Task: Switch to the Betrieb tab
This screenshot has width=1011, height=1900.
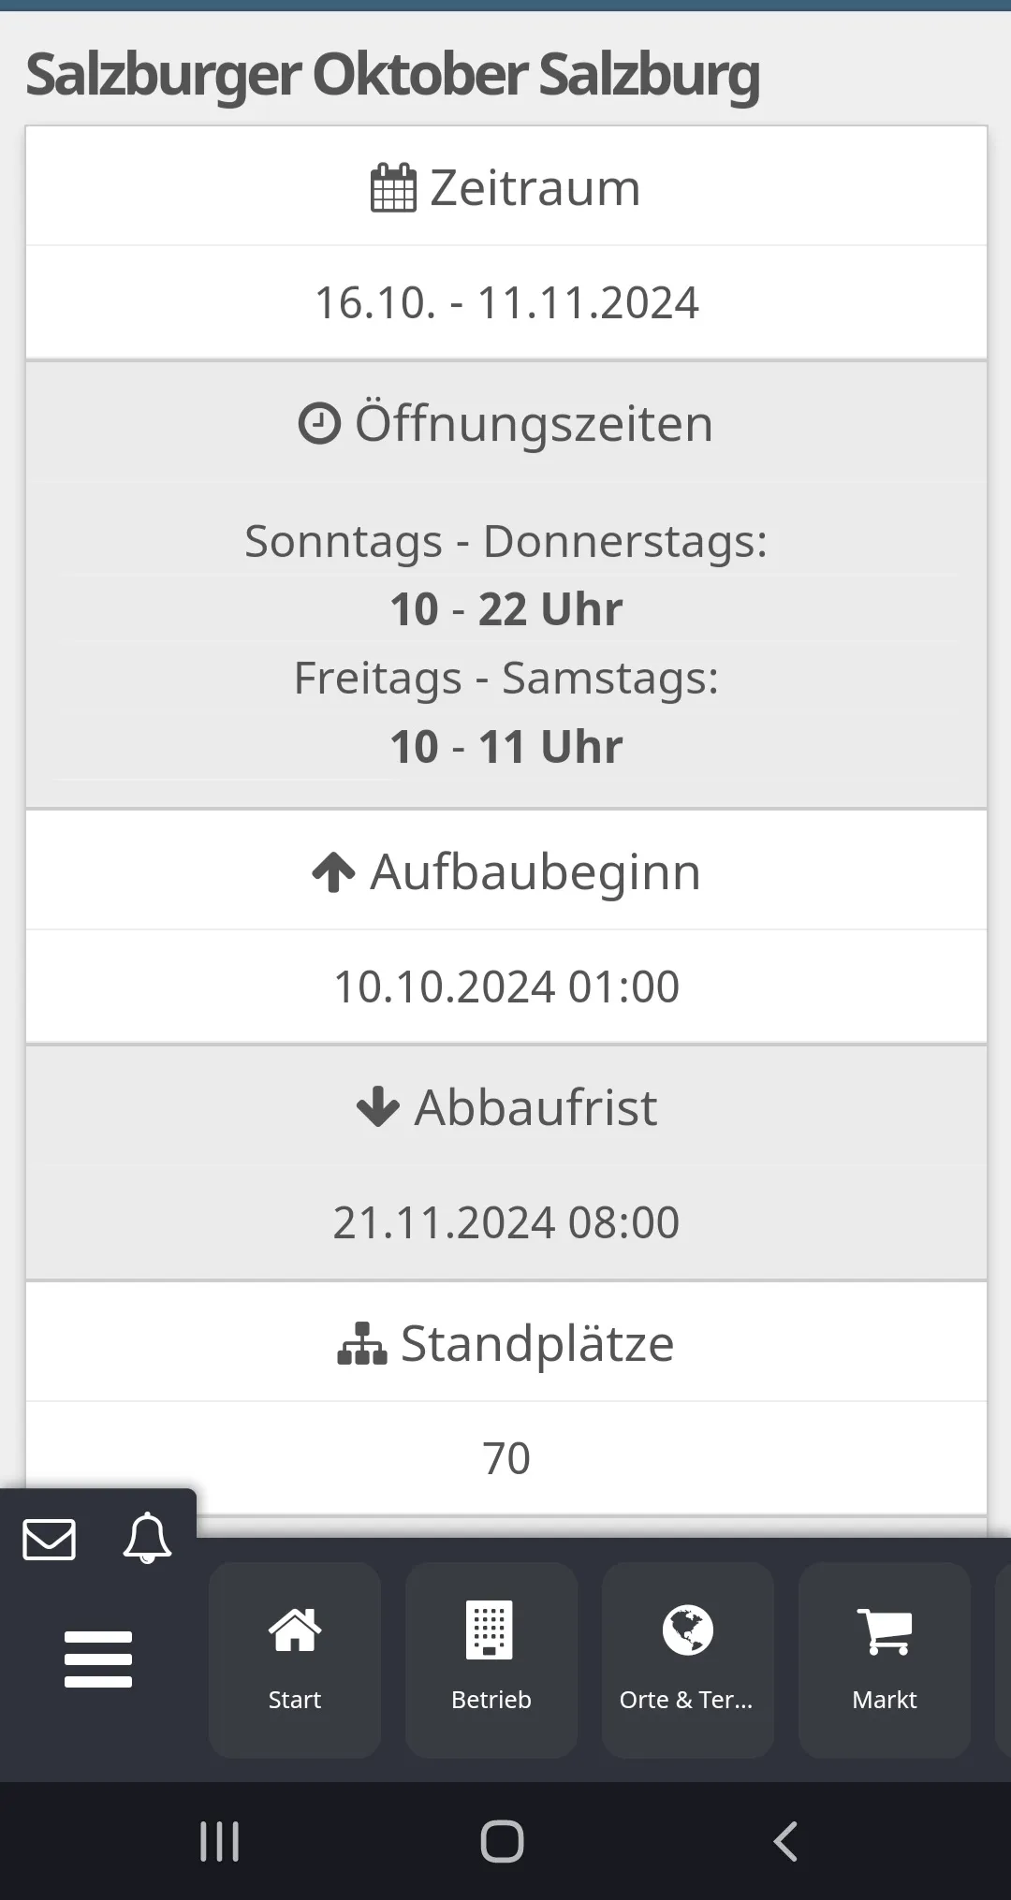Action: pyautogui.click(x=491, y=1659)
